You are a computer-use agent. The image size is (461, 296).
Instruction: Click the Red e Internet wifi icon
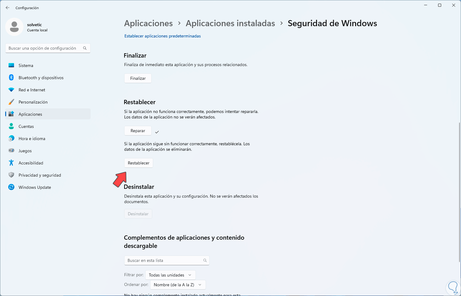(11, 90)
